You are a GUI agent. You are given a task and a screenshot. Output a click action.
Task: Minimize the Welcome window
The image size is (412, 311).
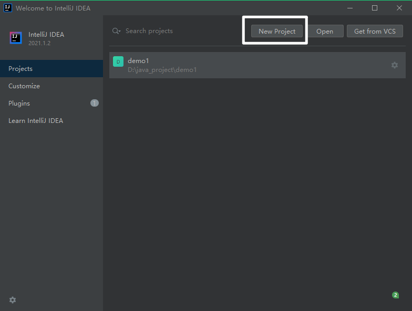350,8
